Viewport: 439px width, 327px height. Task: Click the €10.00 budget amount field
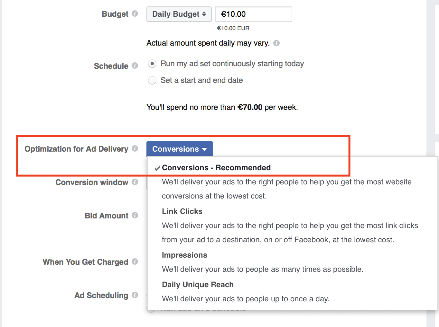pyautogui.click(x=253, y=14)
